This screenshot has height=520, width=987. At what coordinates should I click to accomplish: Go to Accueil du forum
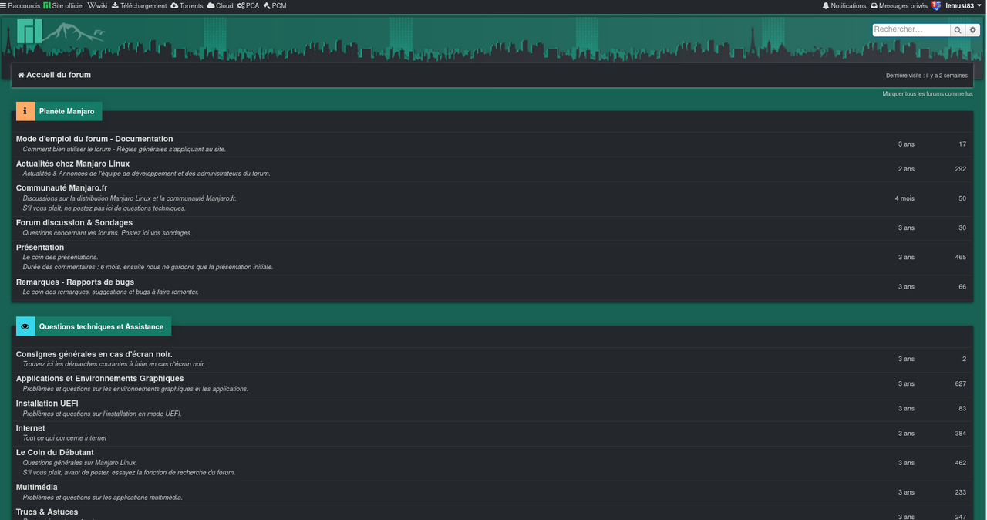pos(55,75)
